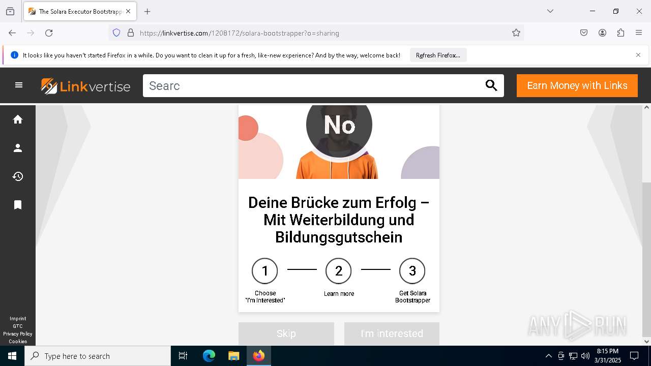Click Firefox icon on taskbar

(x=259, y=356)
